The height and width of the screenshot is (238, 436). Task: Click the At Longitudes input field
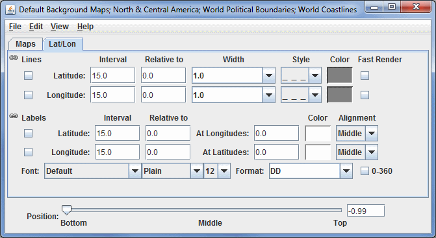pyautogui.click(x=276, y=133)
